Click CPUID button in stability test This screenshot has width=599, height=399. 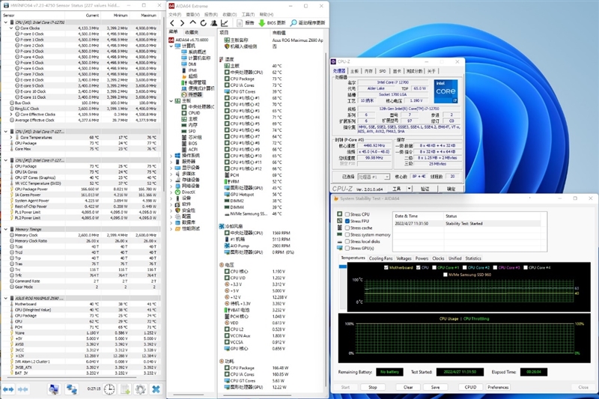tap(470, 387)
